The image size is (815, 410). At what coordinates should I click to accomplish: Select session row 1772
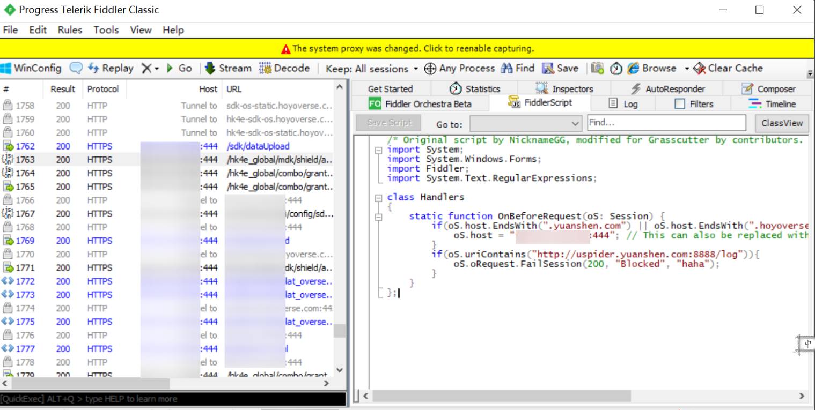click(x=167, y=281)
